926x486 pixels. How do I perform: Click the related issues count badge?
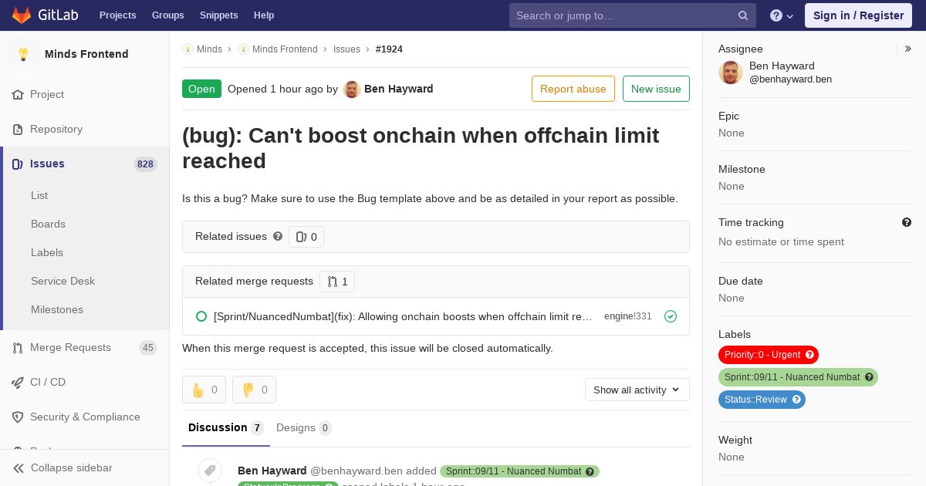[306, 237]
